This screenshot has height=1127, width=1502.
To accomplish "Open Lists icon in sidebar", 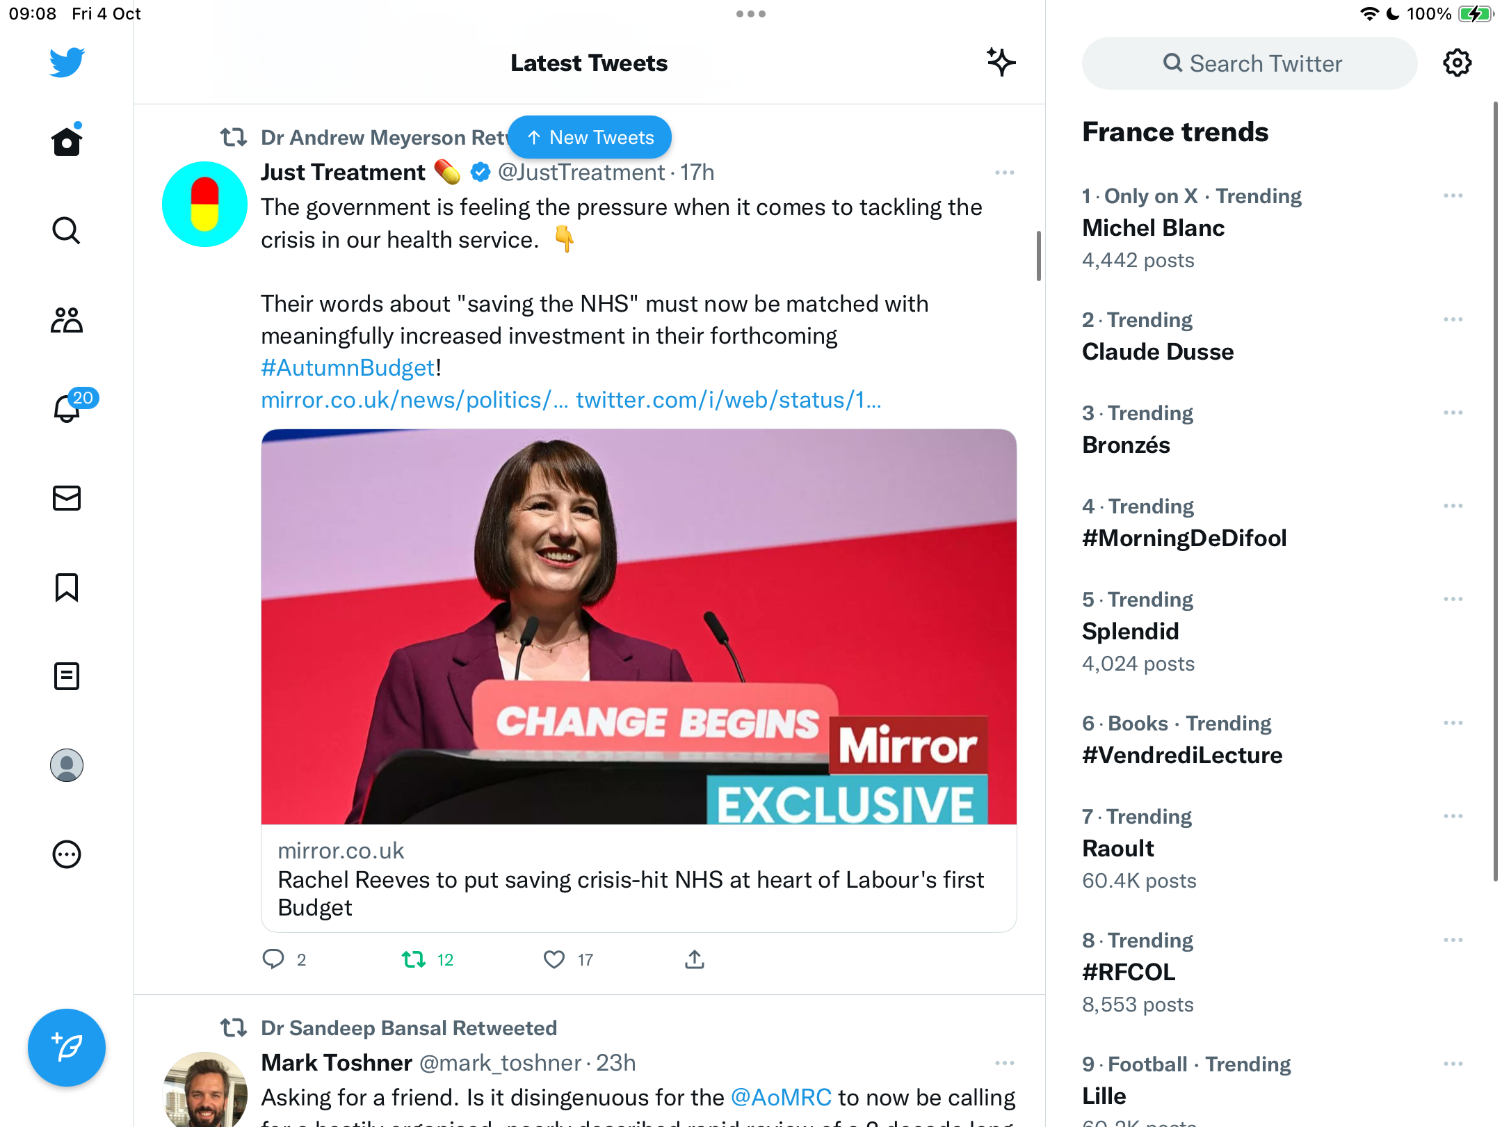I will 67,676.
